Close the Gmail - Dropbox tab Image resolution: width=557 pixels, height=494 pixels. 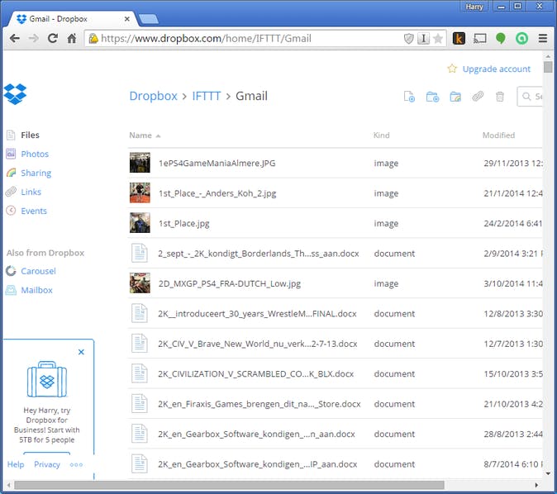click(x=126, y=19)
